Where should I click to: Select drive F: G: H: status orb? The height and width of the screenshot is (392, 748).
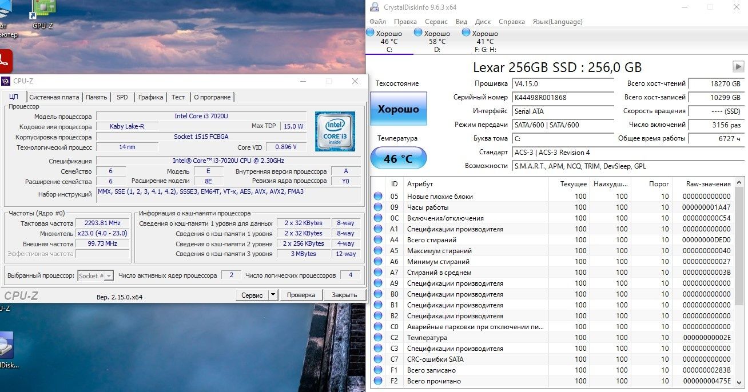466,33
